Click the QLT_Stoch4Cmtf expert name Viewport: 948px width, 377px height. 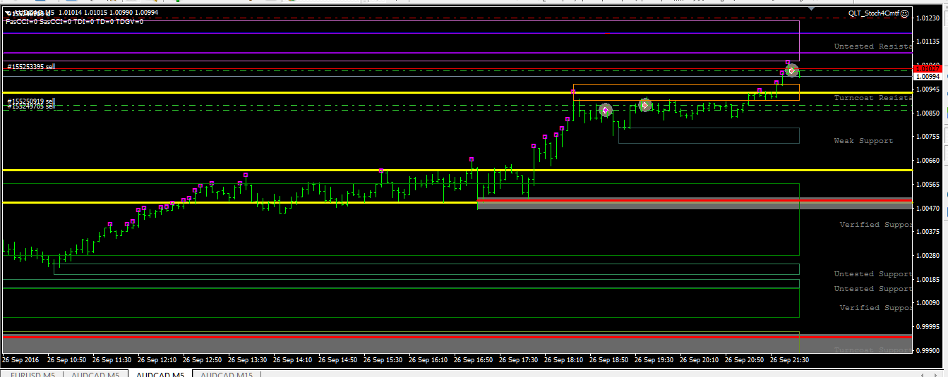pyautogui.click(x=875, y=13)
